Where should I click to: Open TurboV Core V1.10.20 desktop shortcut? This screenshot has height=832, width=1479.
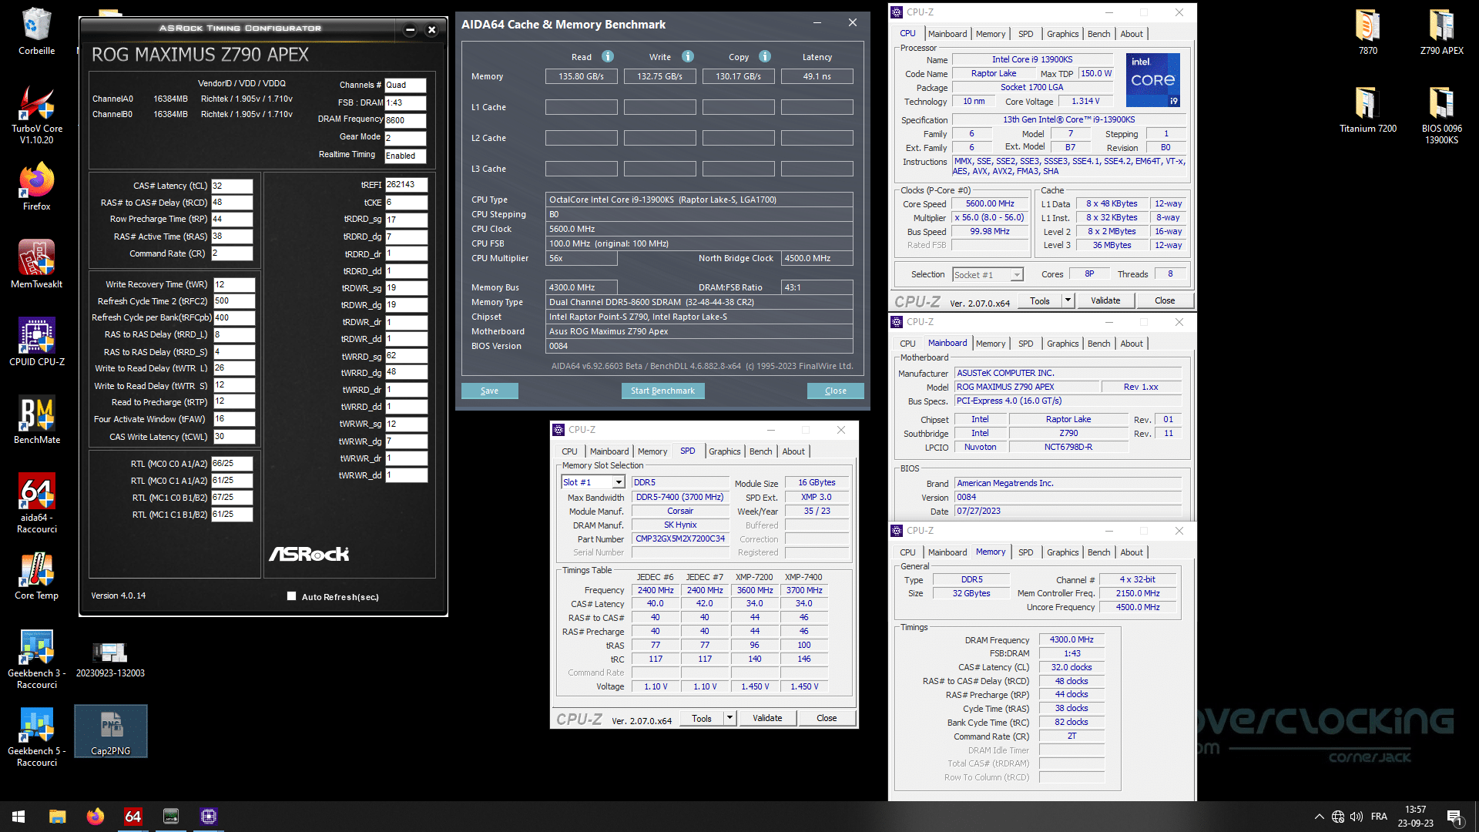pos(36,114)
